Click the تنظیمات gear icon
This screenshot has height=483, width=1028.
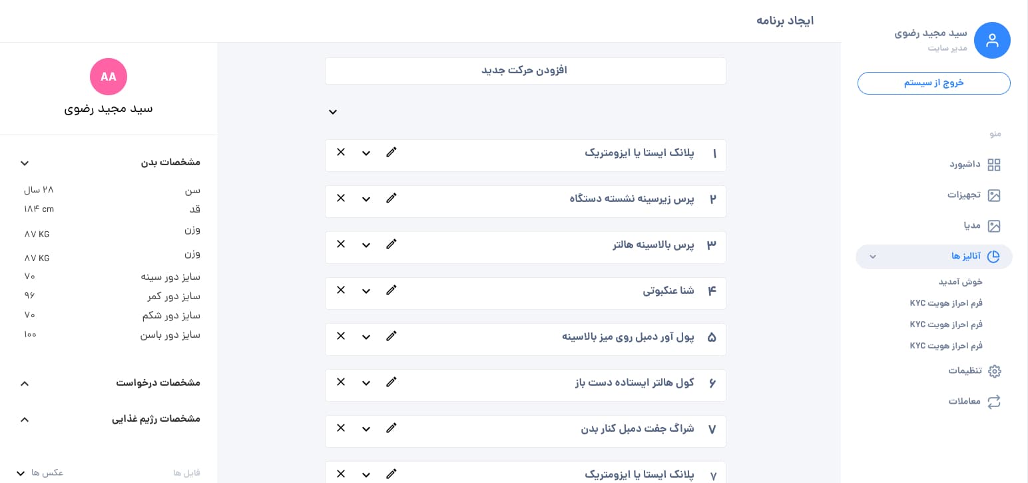coord(994,371)
